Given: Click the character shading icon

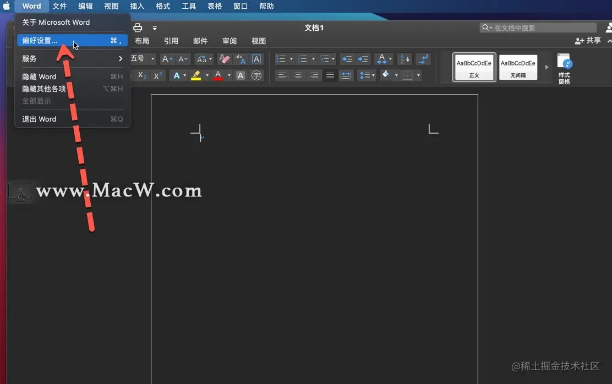Looking at the screenshot, I should 241,75.
